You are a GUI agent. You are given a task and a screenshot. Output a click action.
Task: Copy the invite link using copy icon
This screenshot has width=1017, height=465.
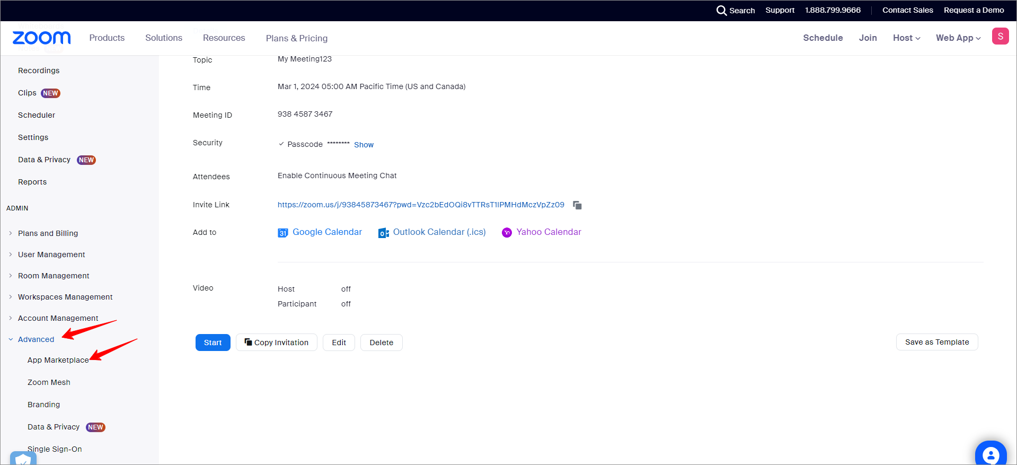coord(577,205)
